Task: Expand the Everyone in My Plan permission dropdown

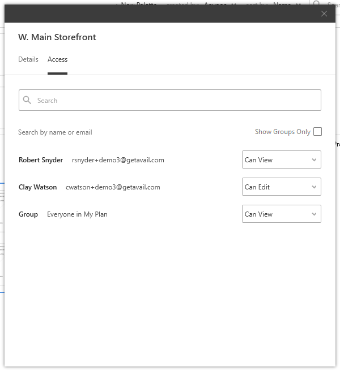Action: pos(281,214)
